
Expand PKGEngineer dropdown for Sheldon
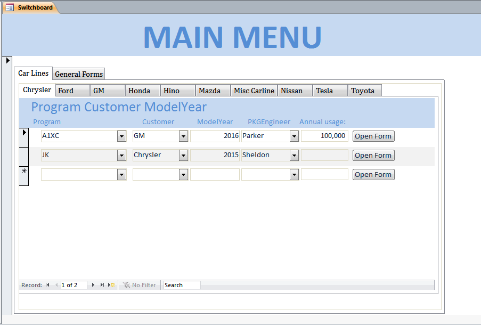[x=294, y=156]
